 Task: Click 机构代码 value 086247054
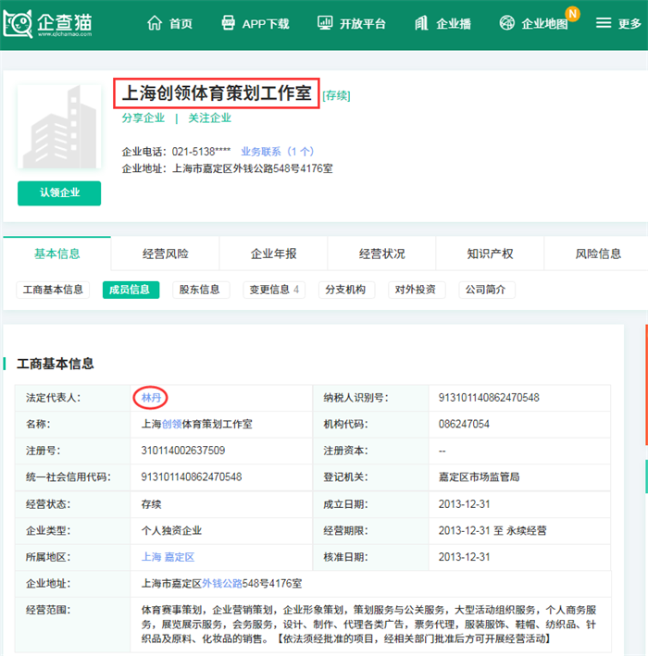(464, 424)
